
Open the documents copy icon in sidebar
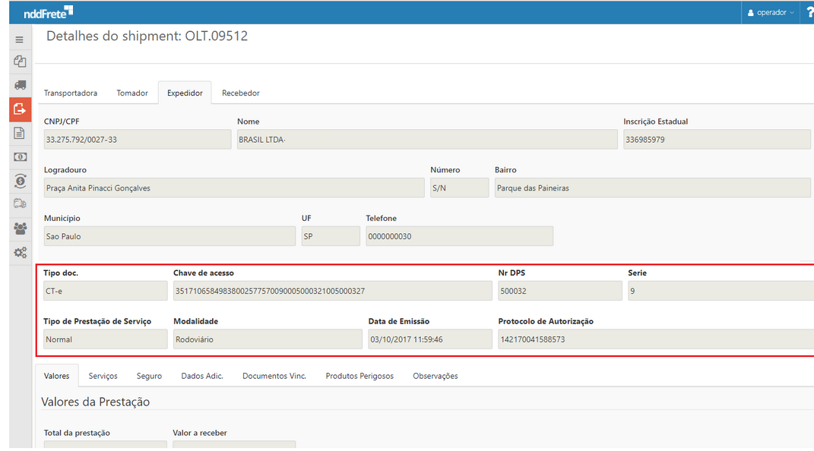click(20, 61)
